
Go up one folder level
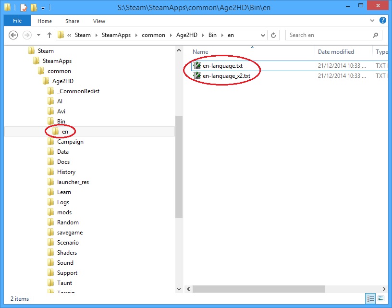click(49, 35)
